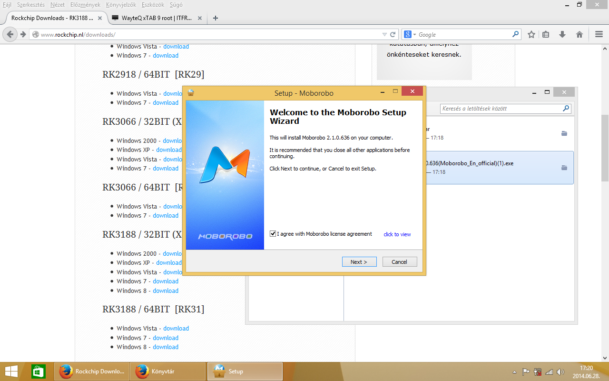609x381 pixels.
Task: Click the Firefox back arrow button
Action: tap(10, 34)
